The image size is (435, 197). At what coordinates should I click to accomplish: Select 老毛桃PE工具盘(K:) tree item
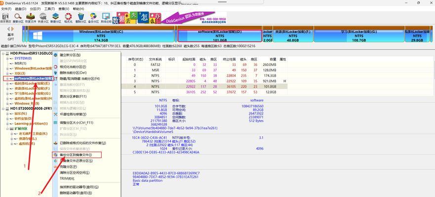[x=33, y=133]
